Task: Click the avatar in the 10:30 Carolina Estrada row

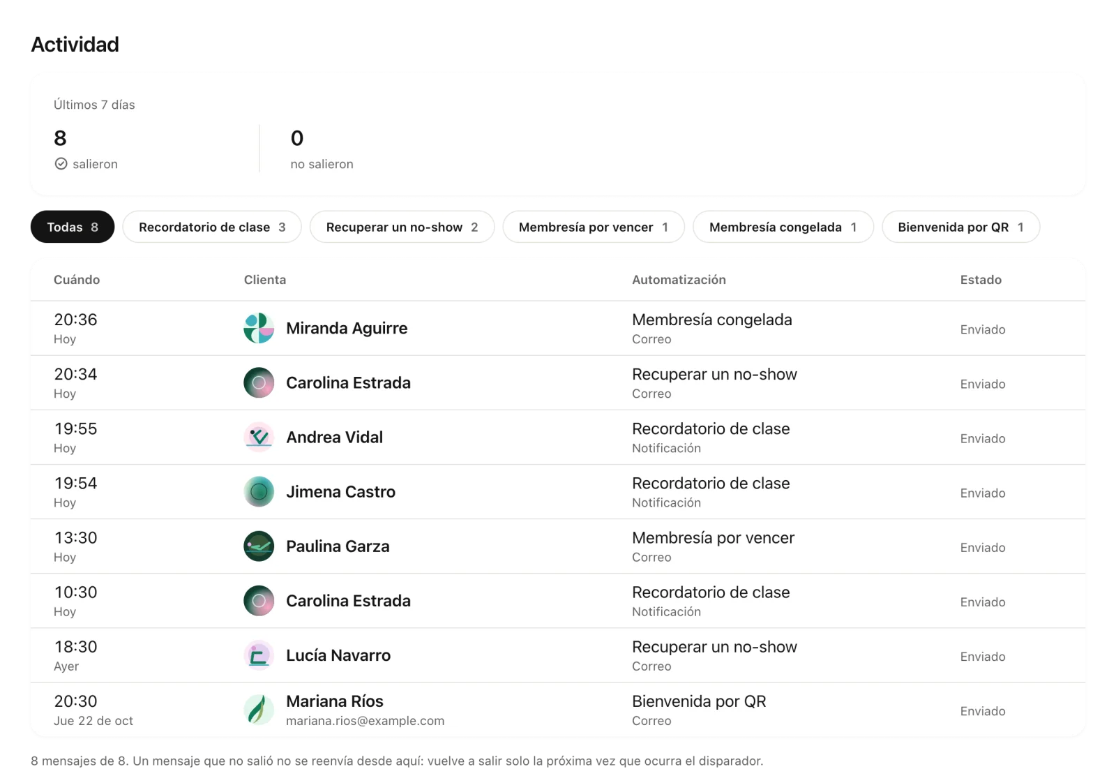Action: [x=259, y=601]
